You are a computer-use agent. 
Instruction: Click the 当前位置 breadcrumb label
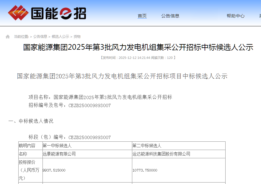21,36
